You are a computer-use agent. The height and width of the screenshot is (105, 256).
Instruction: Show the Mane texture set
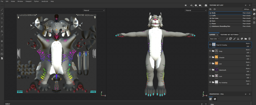pyautogui.click(x=210, y=24)
